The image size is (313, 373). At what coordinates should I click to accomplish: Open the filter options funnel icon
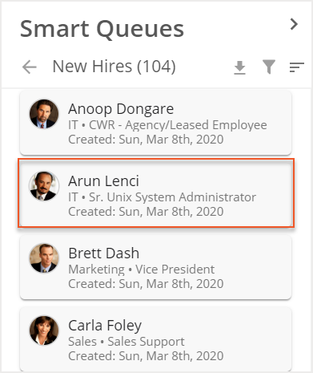[x=269, y=67]
